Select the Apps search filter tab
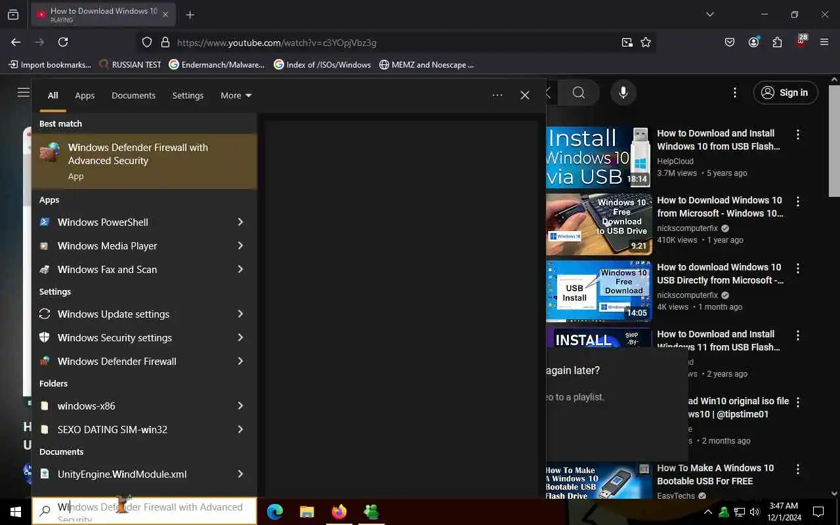840x525 pixels. coord(85,95)
